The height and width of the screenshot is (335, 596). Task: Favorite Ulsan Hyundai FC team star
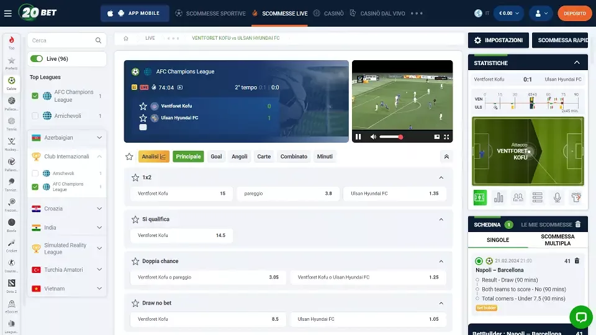(x=143, y=118)
